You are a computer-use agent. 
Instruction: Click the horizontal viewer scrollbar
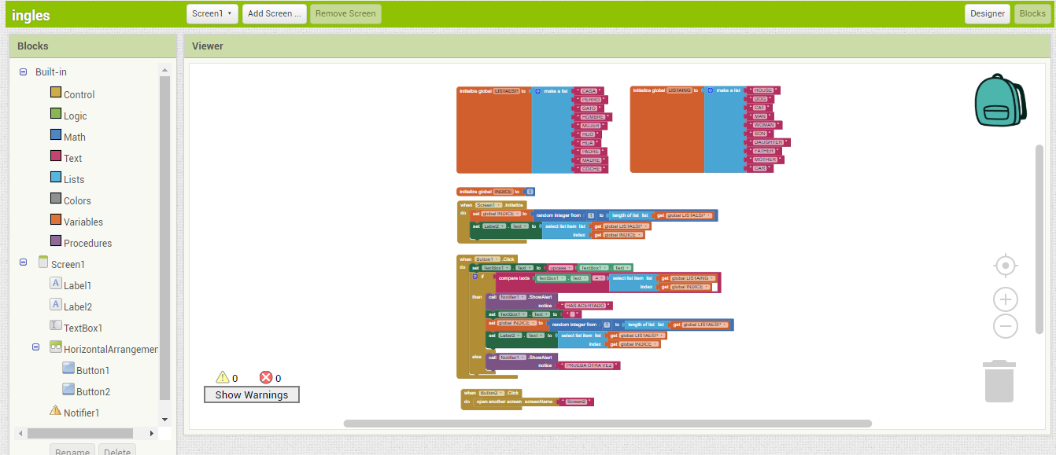[x=606, y=423]
